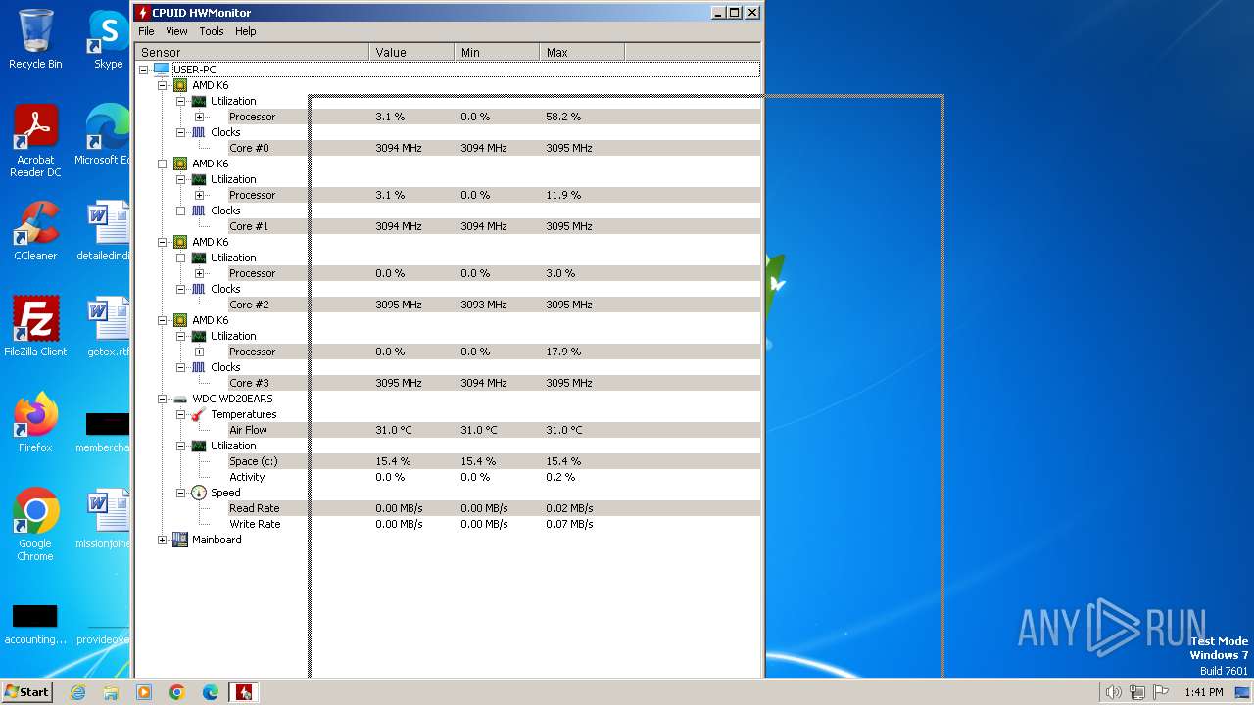Select the Air Flow temperature row
The height and width of the screenshot is (705, 1254).
coord(494,430)
